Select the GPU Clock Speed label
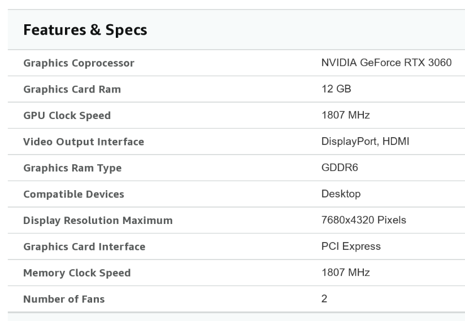 coord(67,116)
